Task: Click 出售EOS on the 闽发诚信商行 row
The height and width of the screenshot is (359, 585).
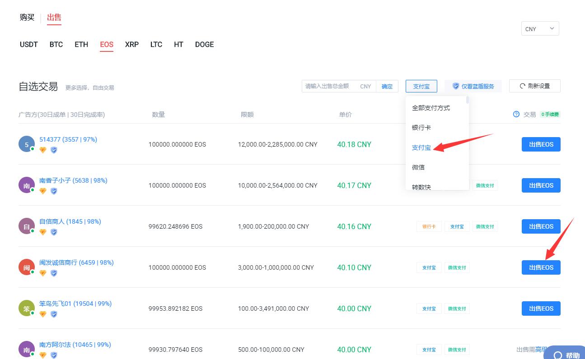Action: pyautogui.click(x=541, y=267)
